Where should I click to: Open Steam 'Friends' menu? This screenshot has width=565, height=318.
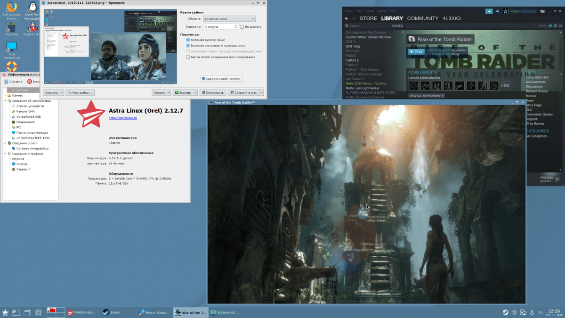pos(370,10)
